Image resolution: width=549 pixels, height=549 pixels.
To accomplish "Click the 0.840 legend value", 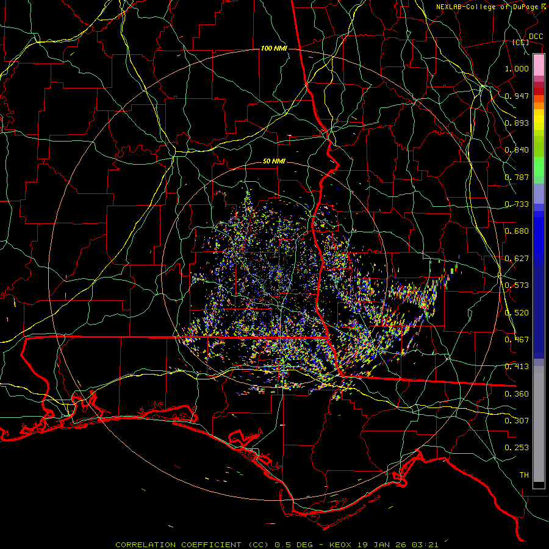I will point(517,150).
